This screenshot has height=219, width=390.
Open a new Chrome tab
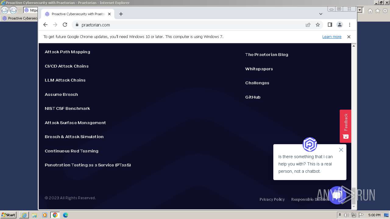pyautogui.click(x=121, y=14)
